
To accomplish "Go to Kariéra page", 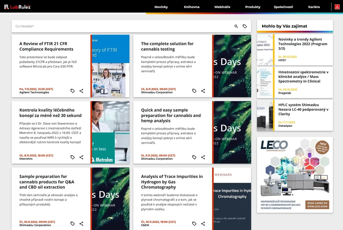I will (x=314, y=7).
